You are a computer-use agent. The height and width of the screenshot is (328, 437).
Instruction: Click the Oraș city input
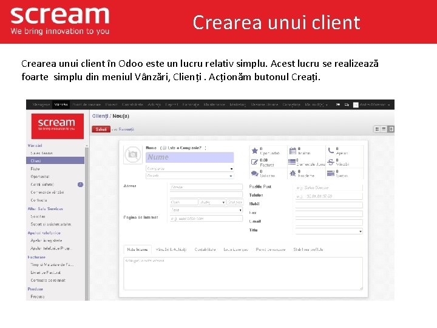pyautogui.click(x=184, y=202)
